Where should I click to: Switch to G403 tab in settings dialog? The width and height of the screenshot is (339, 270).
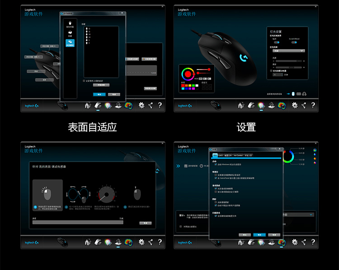[x=221, y=155]
